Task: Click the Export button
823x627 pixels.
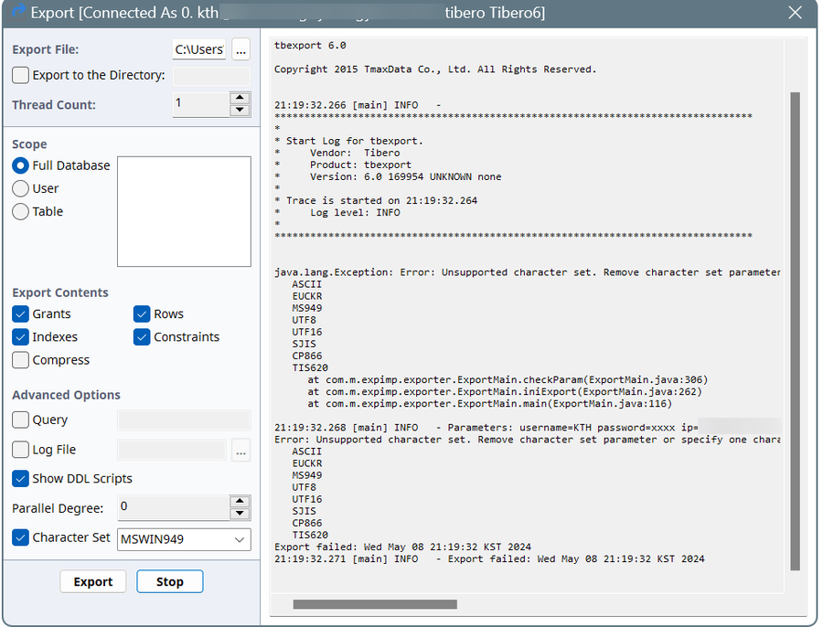Action: pyautogui.click(x=93, y=582)
